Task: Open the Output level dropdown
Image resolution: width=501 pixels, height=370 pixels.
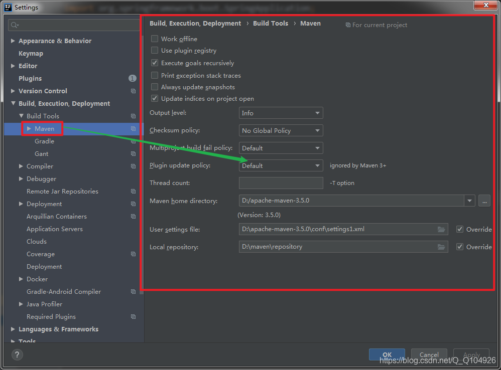Action: coord(281,113)
